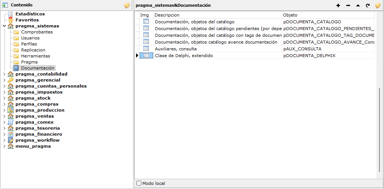This screenshot has width=384, height=189.
Task: Click the plus add item icon
Action: [338, 5]
